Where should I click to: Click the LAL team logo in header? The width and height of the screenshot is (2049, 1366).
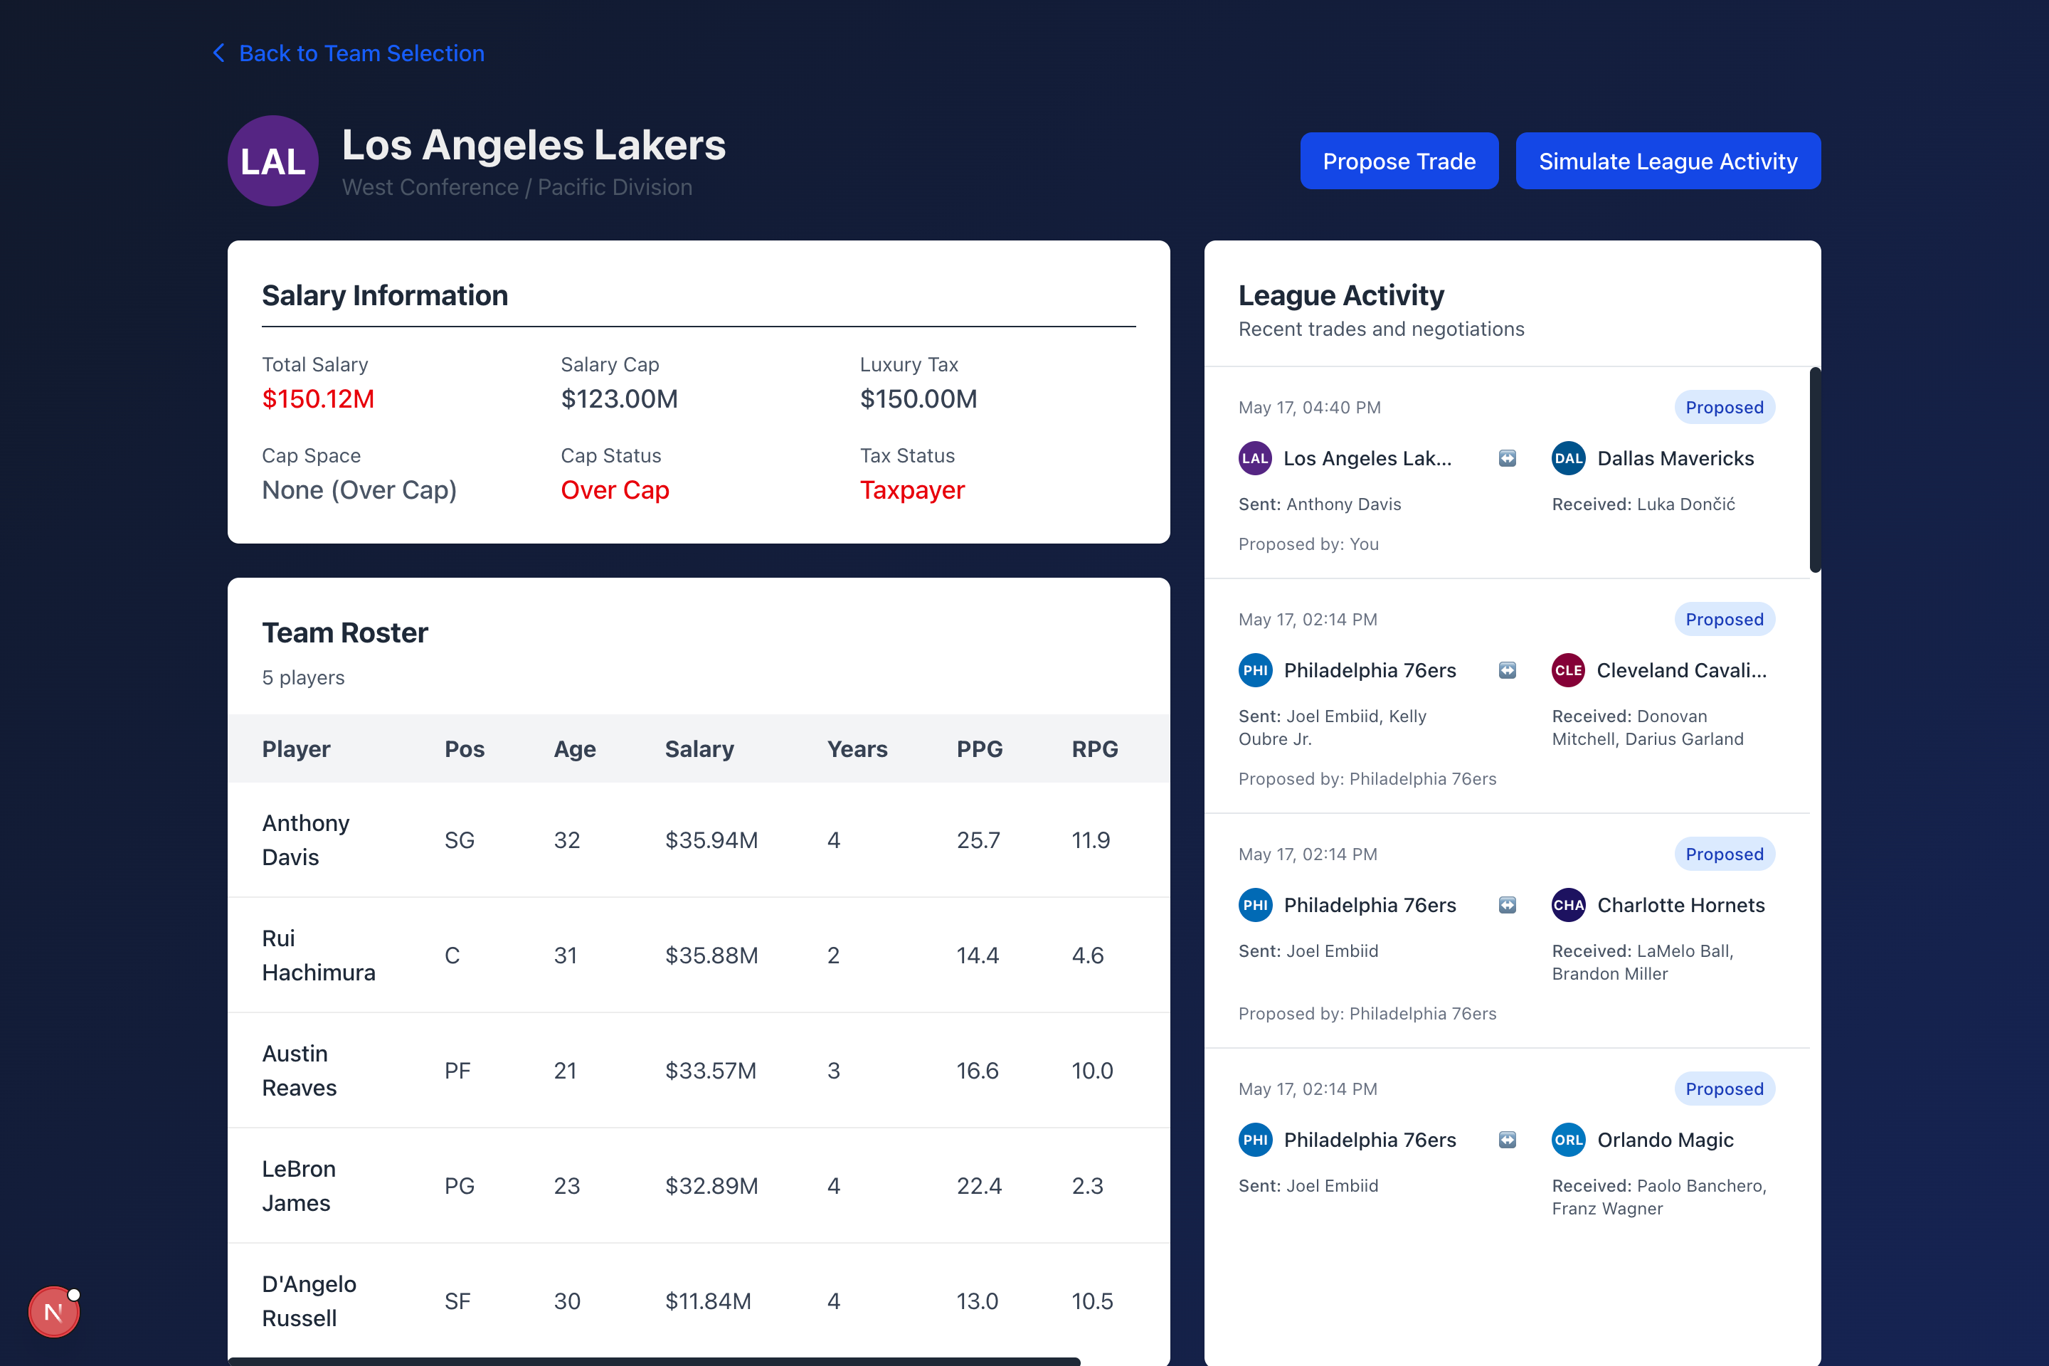pyautogui.click(x=272, y=162)
